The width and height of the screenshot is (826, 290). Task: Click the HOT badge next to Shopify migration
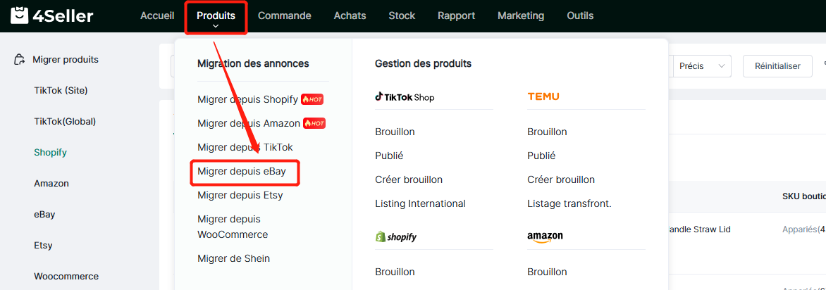tap(312, 99)
